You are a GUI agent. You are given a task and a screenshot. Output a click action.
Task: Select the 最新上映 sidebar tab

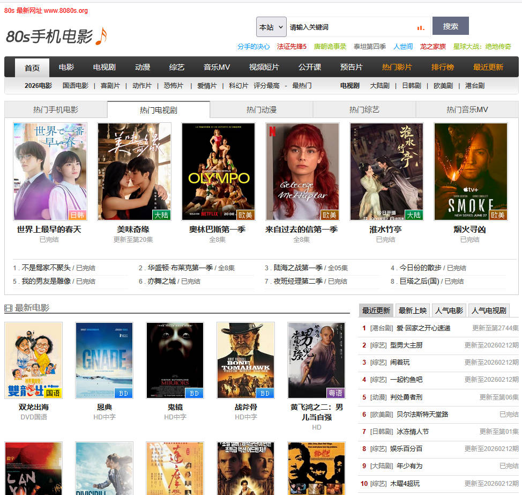412,311
